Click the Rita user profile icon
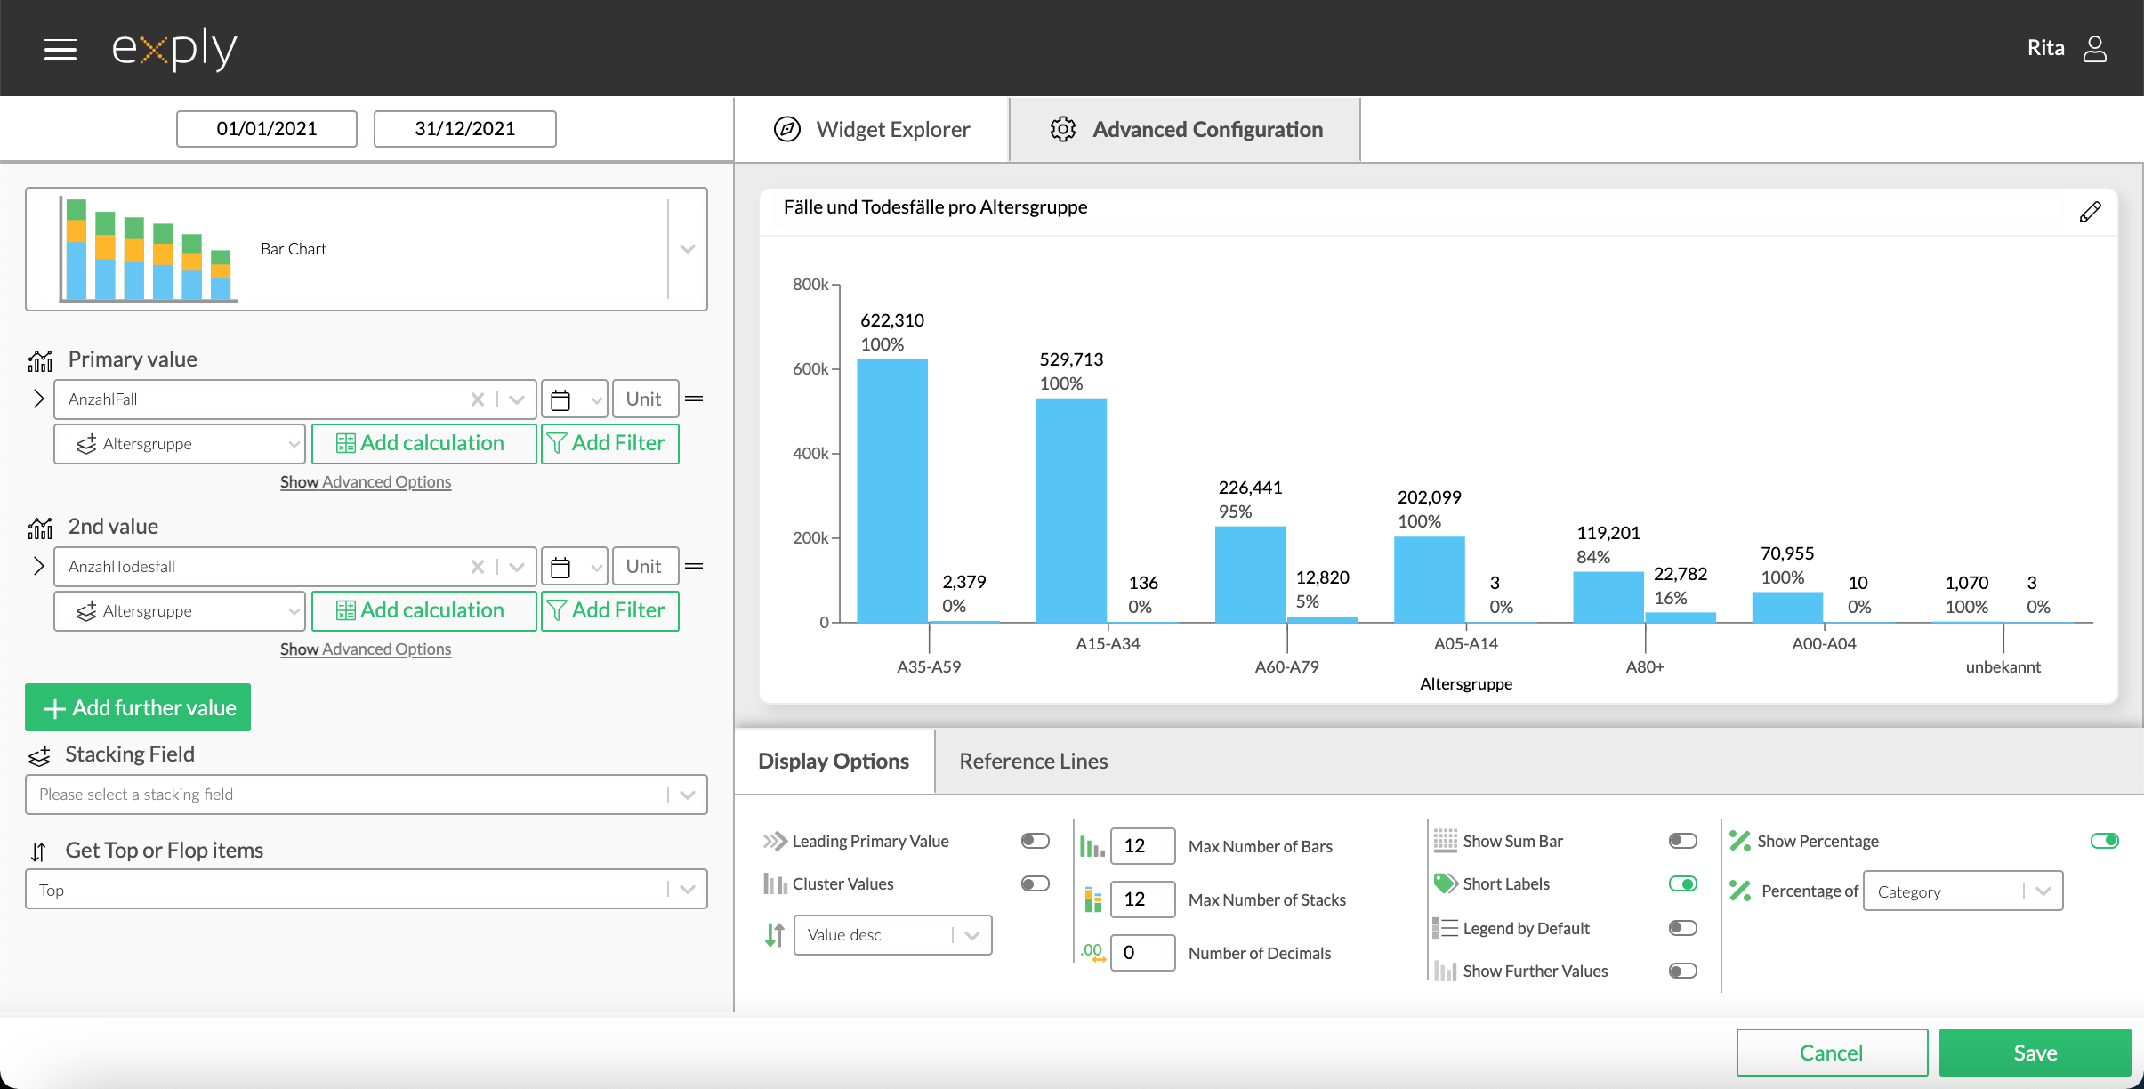This screenshot has height=1089, width=2144. tap(2094, 48)
